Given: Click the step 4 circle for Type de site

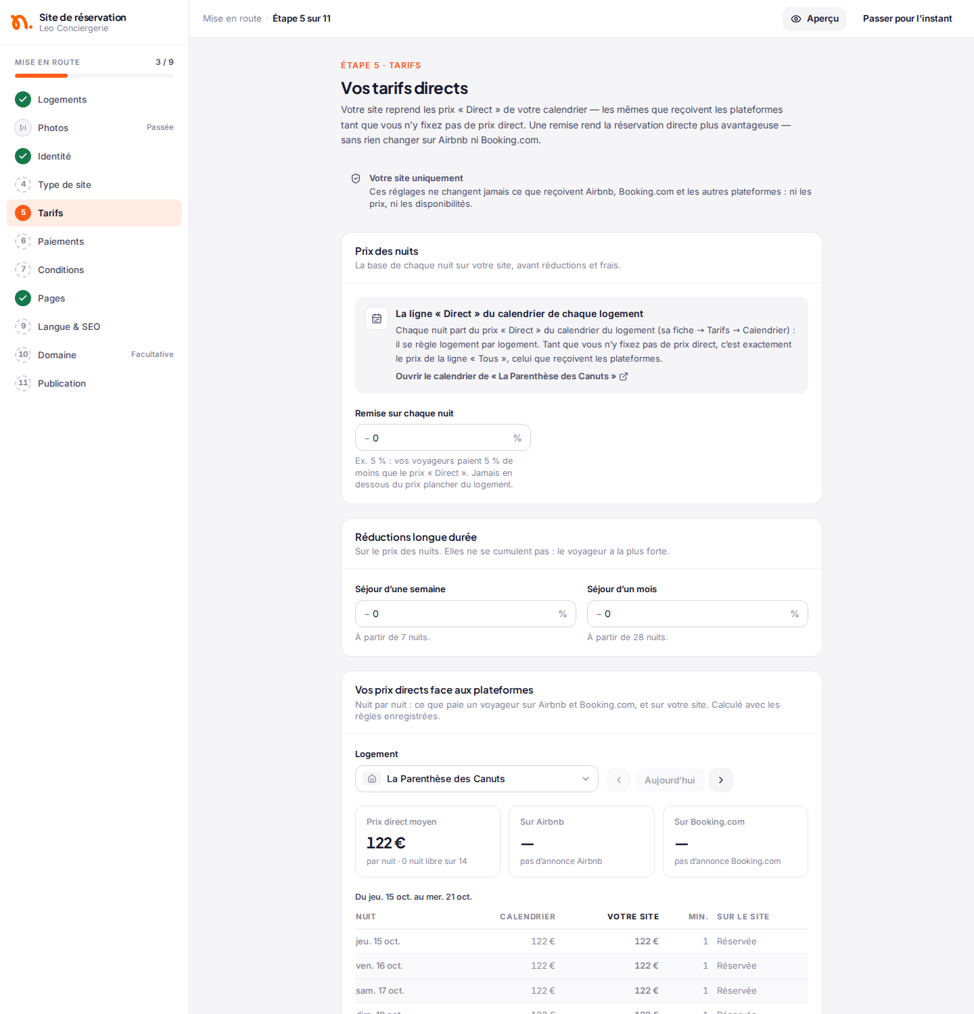Looking at the screenshot, I should pos(23,185).
